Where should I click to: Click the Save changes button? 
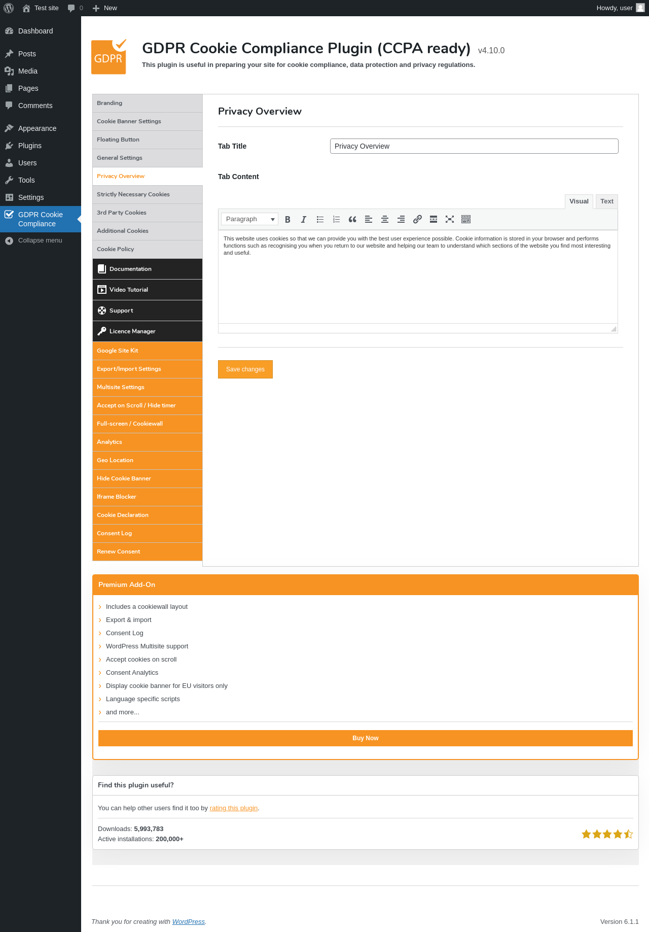245,369
